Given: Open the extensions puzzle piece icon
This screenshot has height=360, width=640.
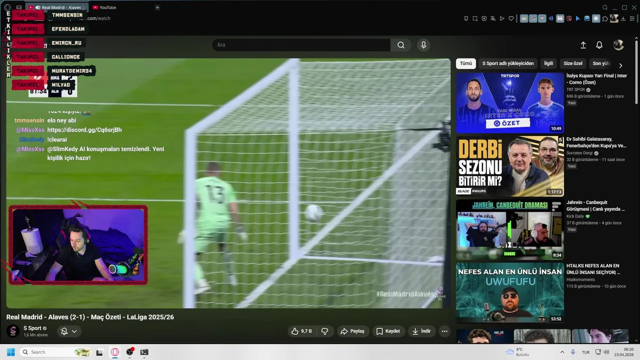Looking at the screenshot, I should coord(605,18).
